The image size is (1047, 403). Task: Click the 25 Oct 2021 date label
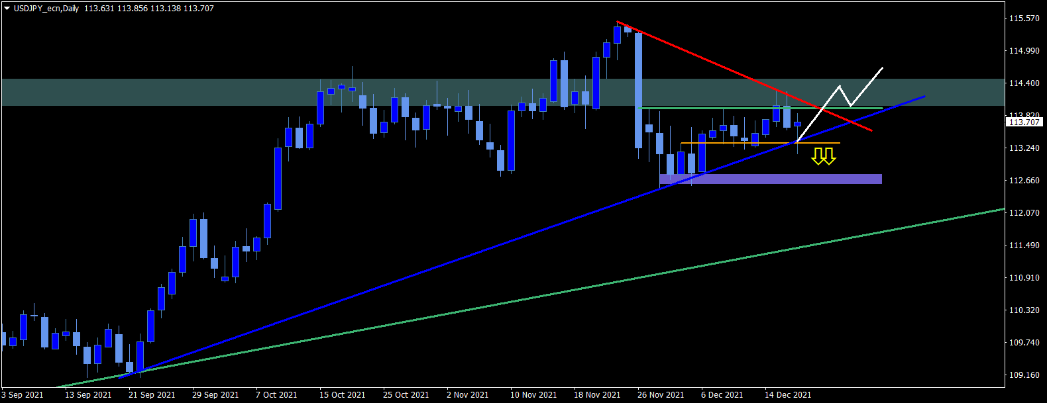(x=406, y=395)
